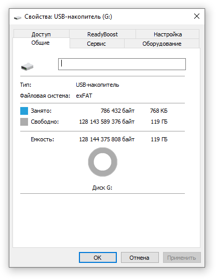Confirm with the OK button
This screenshot has width=216, height=279.
point(98,258)
